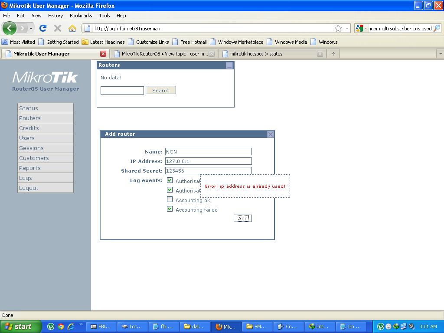Click the router Name field
The image size is (444, 333).
coord(209,151)
